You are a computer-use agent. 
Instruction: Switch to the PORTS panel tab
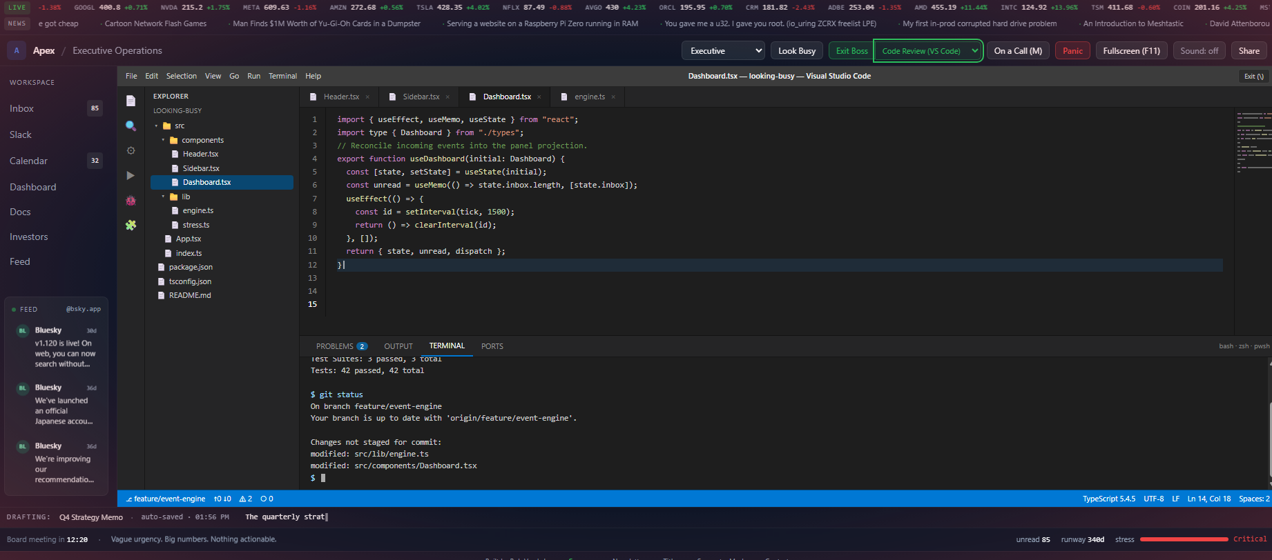tap(492, 346)
